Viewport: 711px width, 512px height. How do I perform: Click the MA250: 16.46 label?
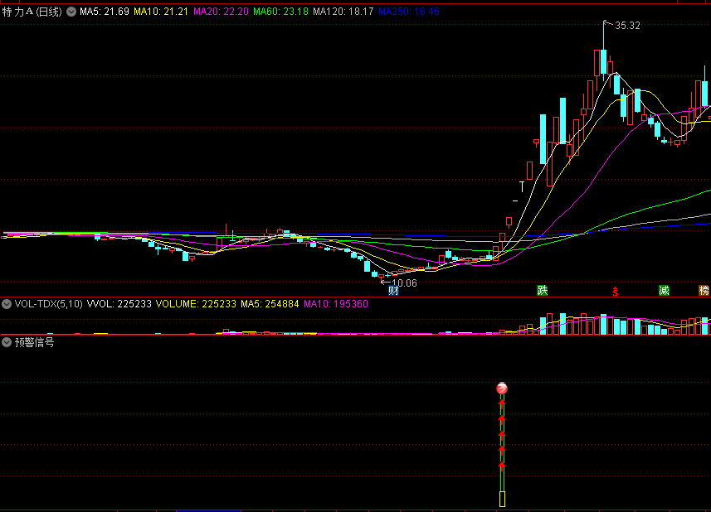tap(408, 12)
